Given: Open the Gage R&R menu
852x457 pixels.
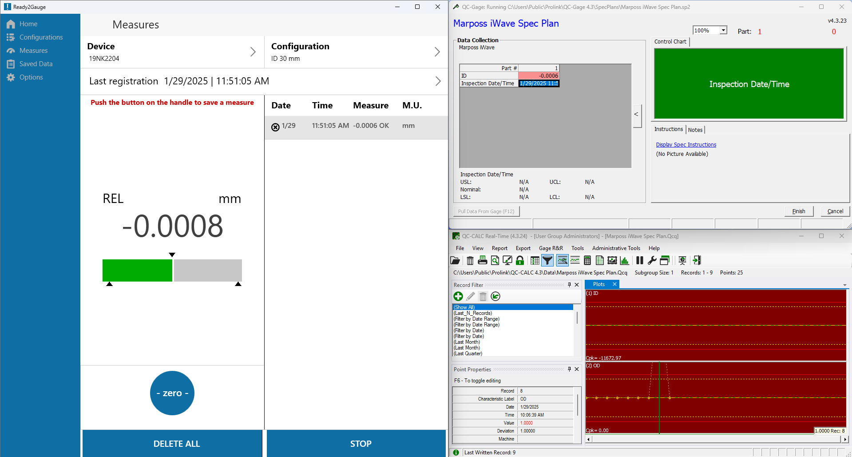Looking at the screenshot, I should [x=551, y=248].
